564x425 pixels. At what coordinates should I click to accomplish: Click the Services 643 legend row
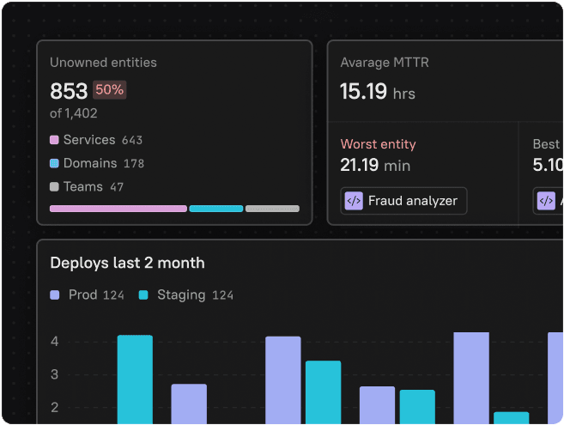pyautogui.click(x=96, y=140)
